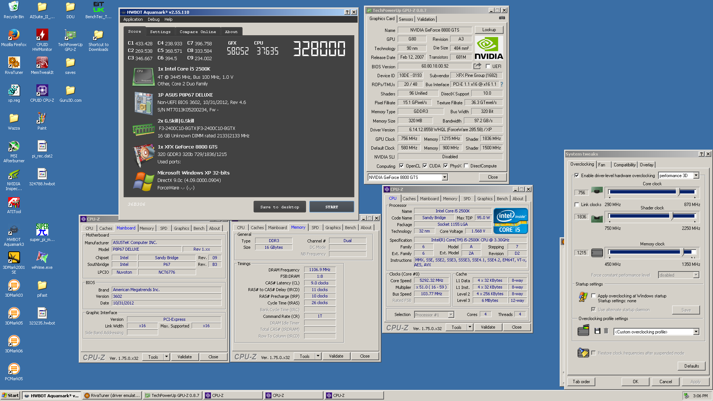Adjust Shader clock slider handle
This screenshot has width=713, height=401.
point(671,216)
